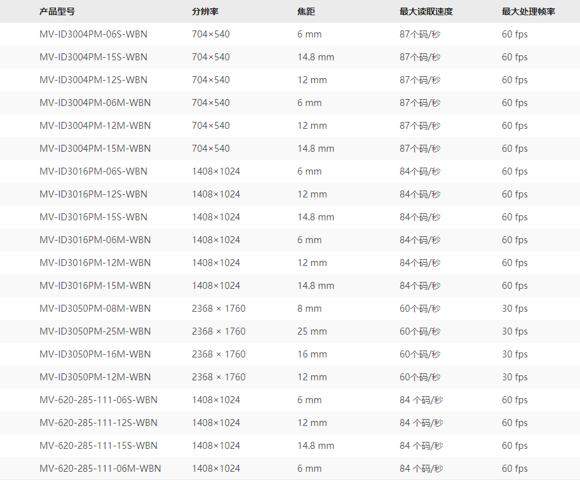Select model MV-ID3004PM-15S-WBN
Image resolution: width=580 pixels, height=480 pixels.
click(93, 57)
